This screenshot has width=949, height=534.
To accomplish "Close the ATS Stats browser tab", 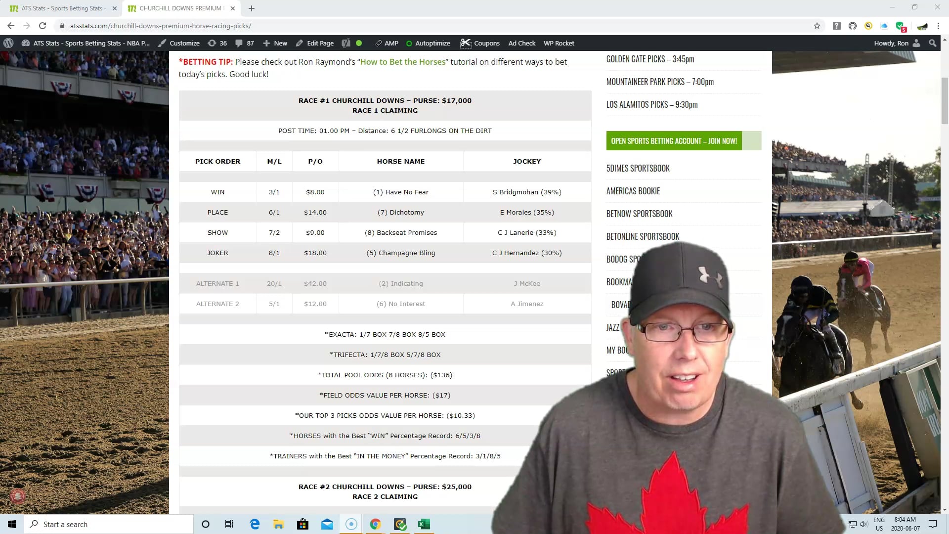I will click(x=115, y=8).
